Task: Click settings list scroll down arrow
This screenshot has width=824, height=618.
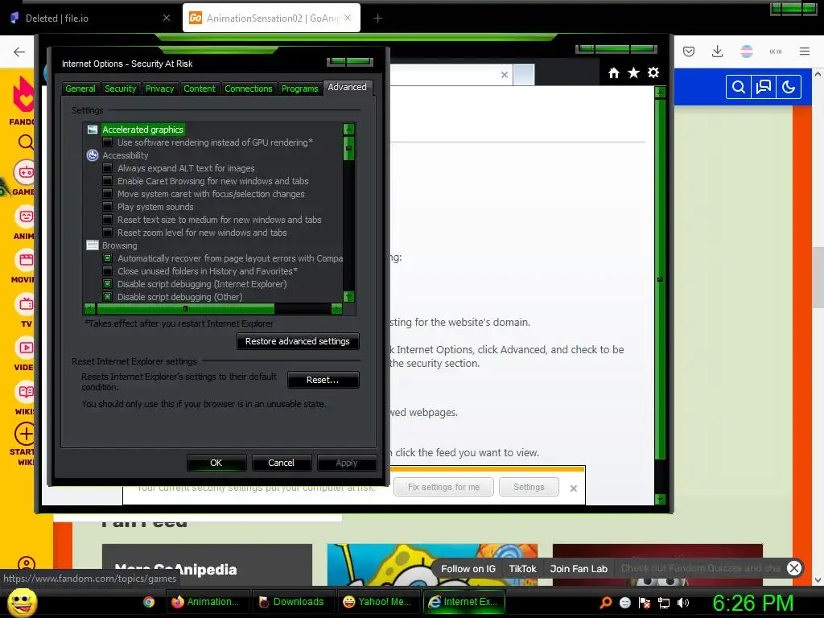Action: pyautogui.click(x=348, y=296)
